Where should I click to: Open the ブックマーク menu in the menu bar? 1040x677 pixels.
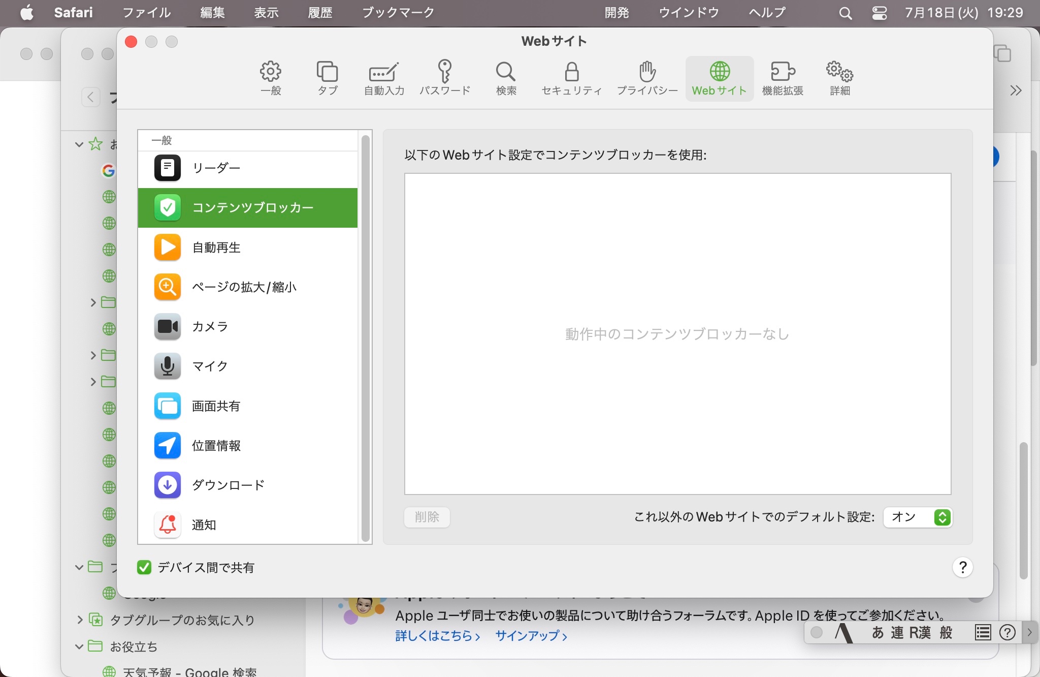point(398,13)
